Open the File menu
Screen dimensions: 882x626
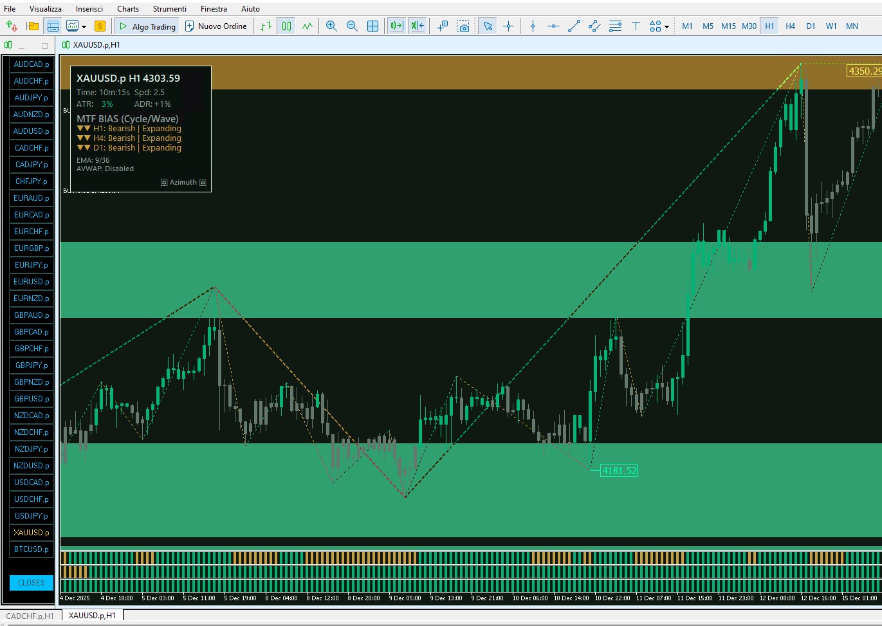[10, 9]
